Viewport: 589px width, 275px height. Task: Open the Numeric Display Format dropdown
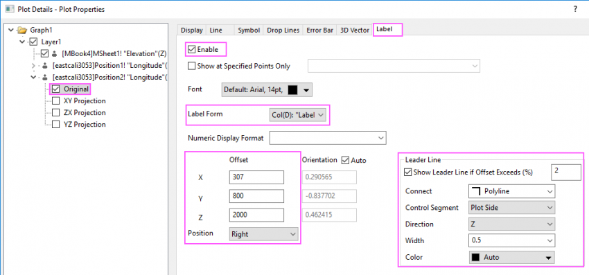click(x=328, y=138)
